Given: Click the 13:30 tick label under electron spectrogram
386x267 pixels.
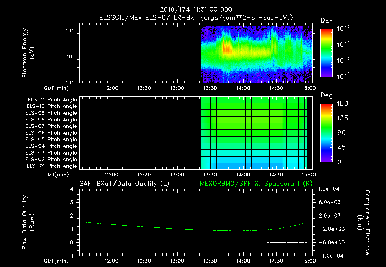Looking at the screenshot, I should click(x=210, y=88).
